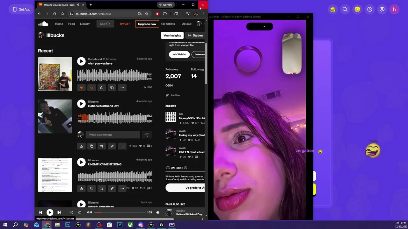Seek within 'wish you was here' waveform
The width and height of the screenshot is (408, 229).
click(115, 75)
